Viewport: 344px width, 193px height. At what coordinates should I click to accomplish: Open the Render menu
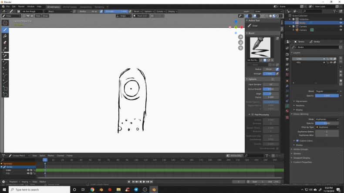point(21,7)
